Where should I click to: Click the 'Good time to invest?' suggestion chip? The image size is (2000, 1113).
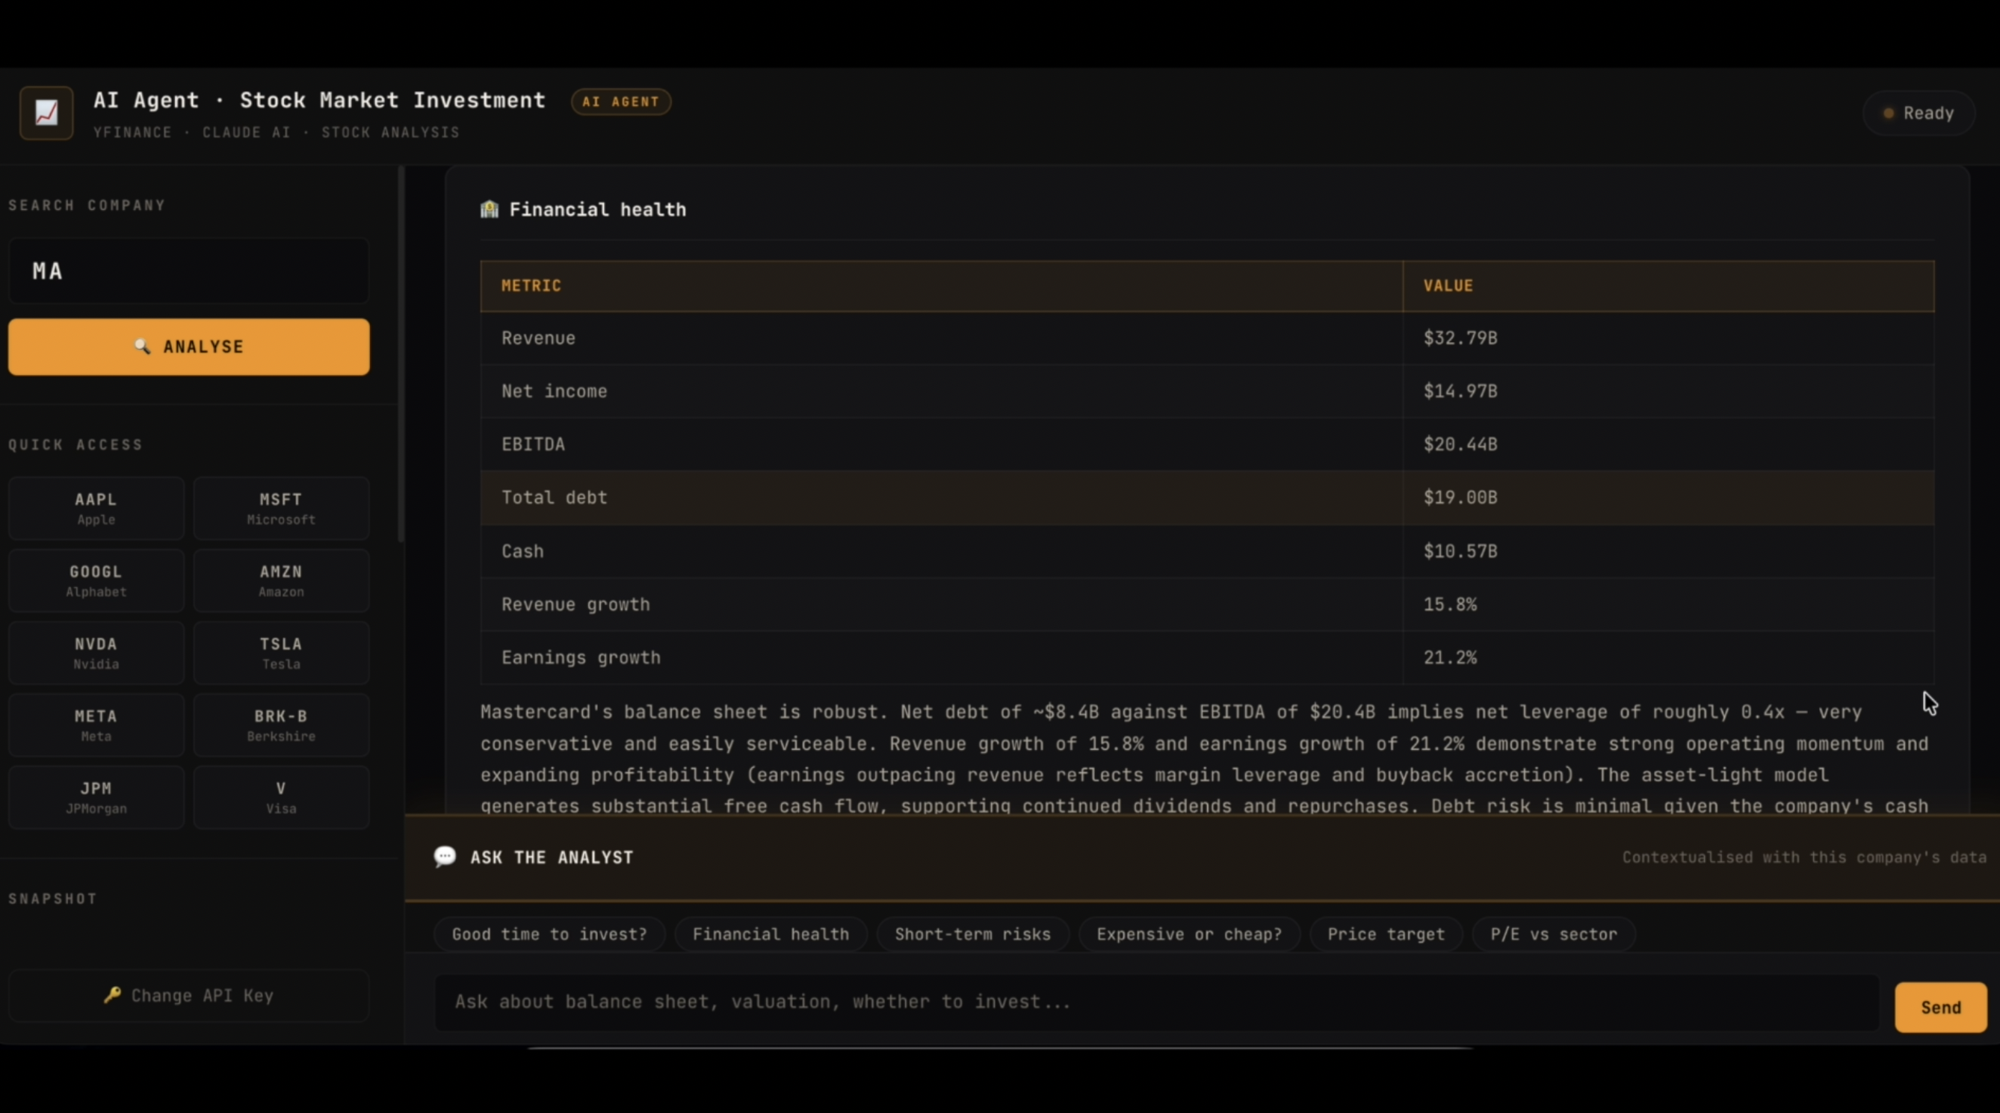click(x=549, y=934)
